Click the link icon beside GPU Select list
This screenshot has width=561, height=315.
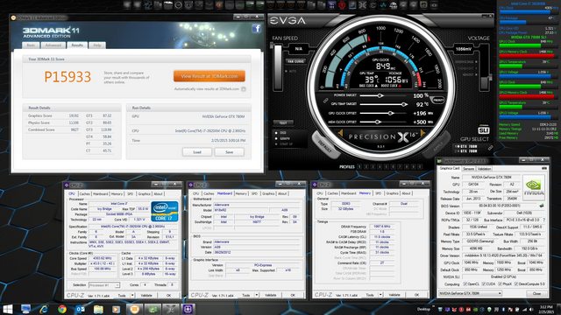(491, 148)
